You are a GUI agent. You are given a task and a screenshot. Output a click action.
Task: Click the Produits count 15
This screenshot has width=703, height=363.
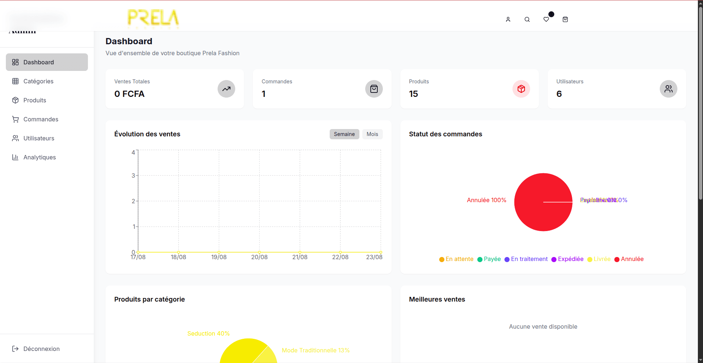(x=413, y=94)
